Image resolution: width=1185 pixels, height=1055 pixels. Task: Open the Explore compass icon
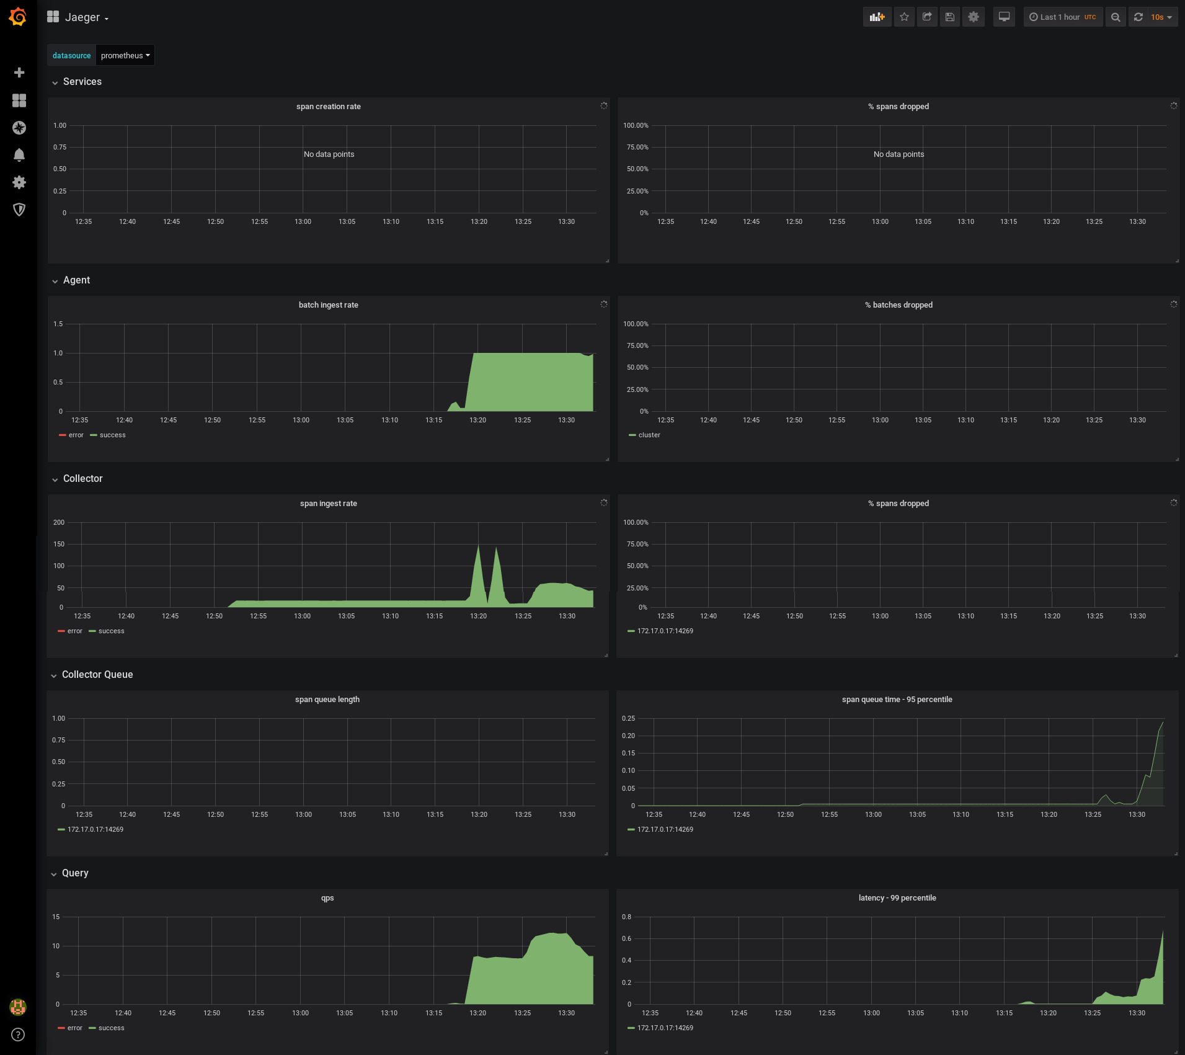tap(19, 128)
